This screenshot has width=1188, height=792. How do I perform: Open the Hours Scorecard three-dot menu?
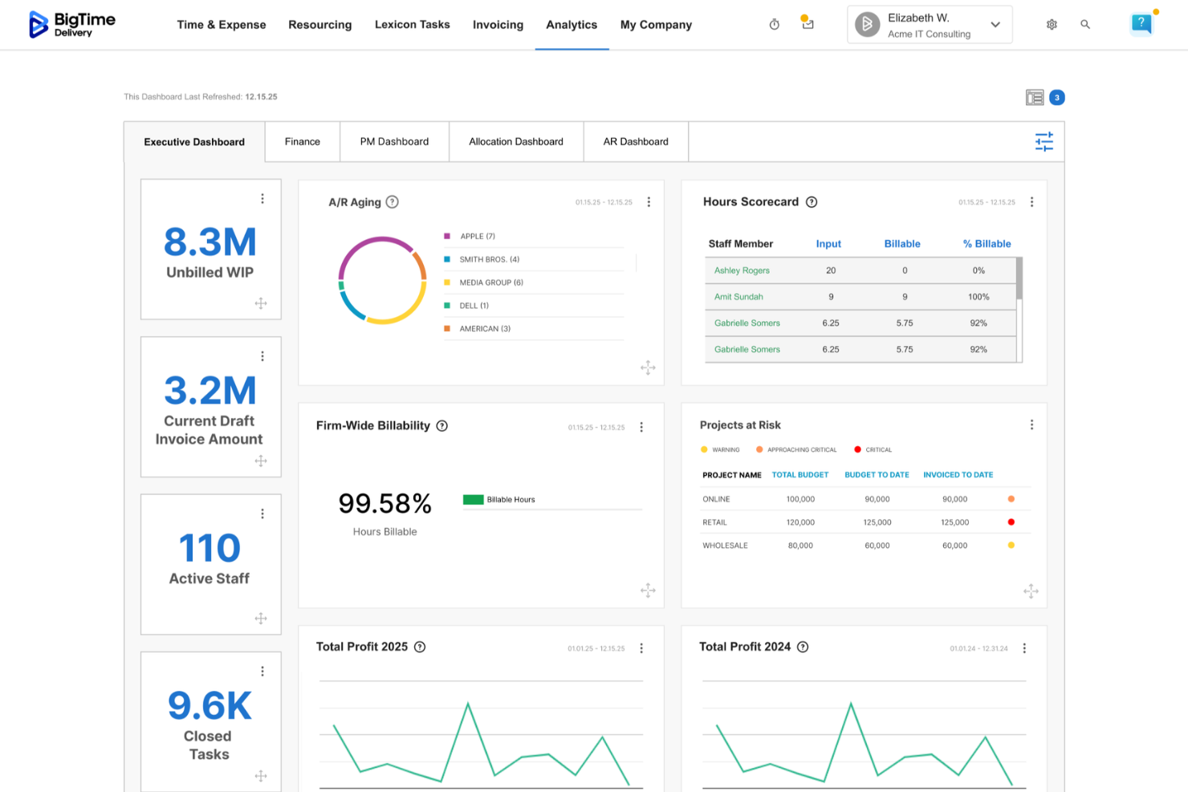[x=1032, y=202]
